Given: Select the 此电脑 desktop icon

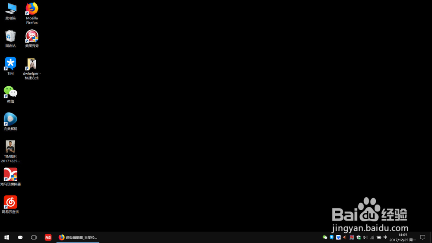Looking at the screenshot, I should pos(10,11).
